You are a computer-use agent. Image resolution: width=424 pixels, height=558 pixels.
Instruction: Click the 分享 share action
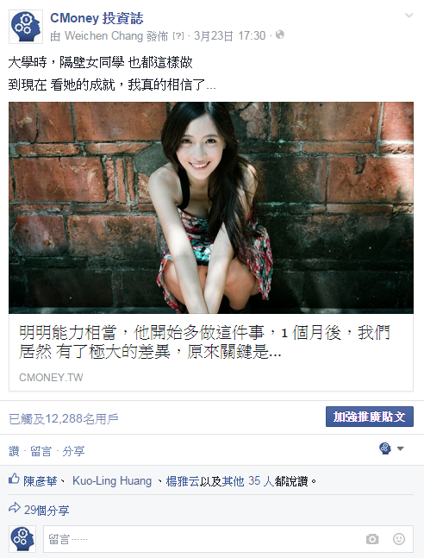(73, 451)
